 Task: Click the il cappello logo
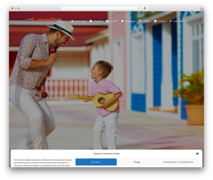(44, 20)
